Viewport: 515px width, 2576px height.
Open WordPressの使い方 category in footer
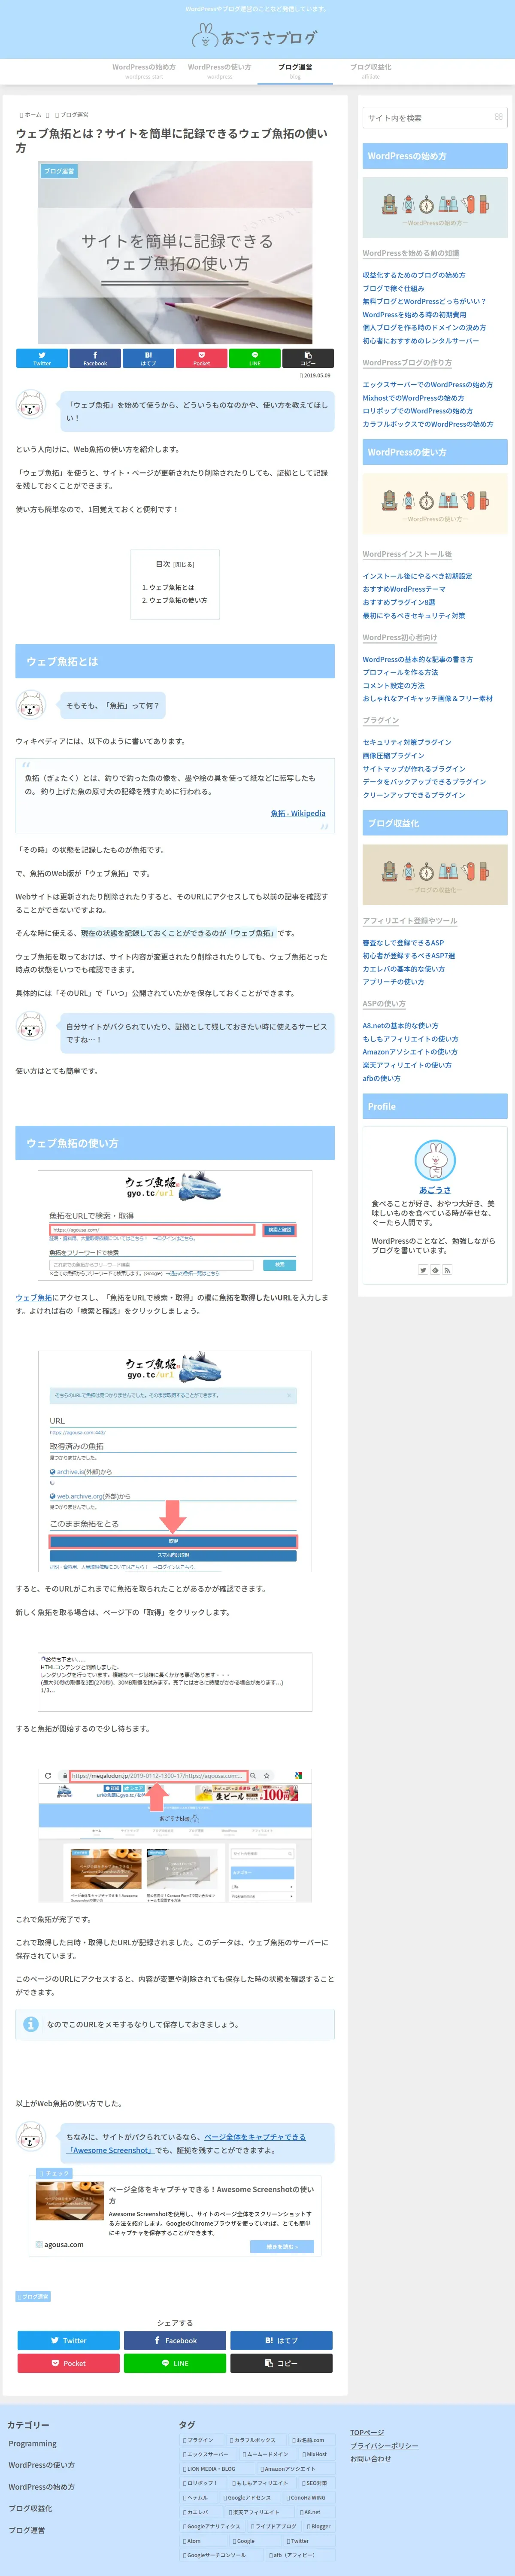(42, 2465)
